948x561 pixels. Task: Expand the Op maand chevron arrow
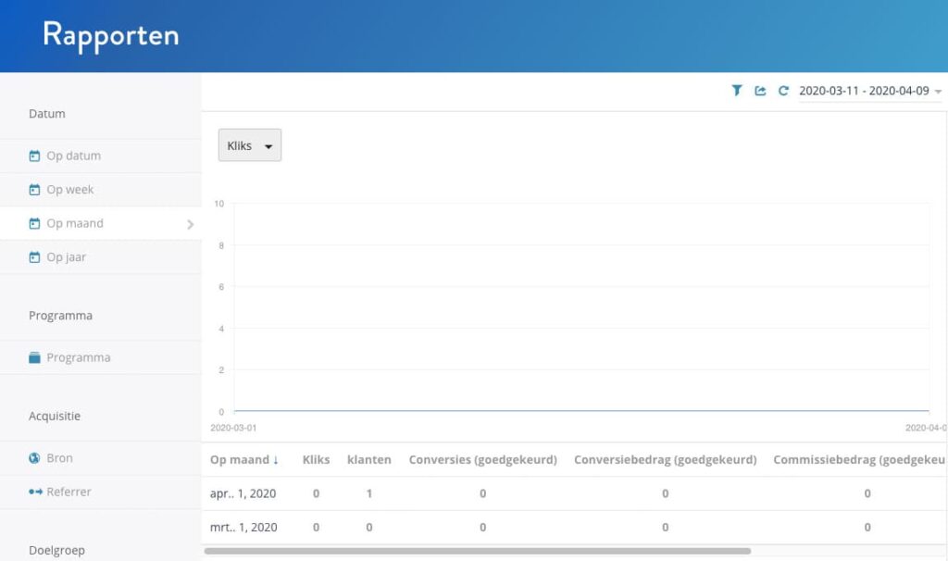click(190, 224)
